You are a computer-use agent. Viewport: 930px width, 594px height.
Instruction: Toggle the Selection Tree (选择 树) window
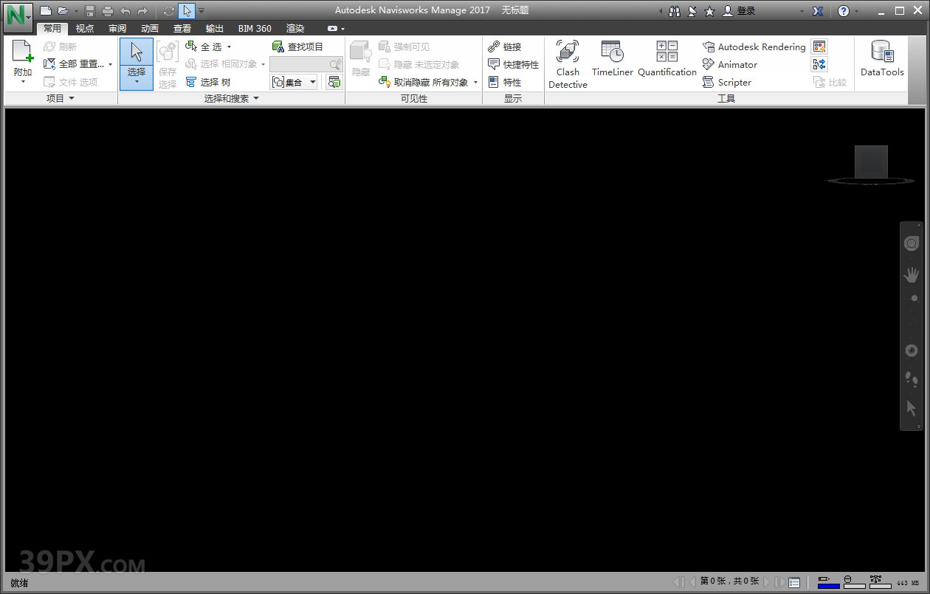pos(208,83)
